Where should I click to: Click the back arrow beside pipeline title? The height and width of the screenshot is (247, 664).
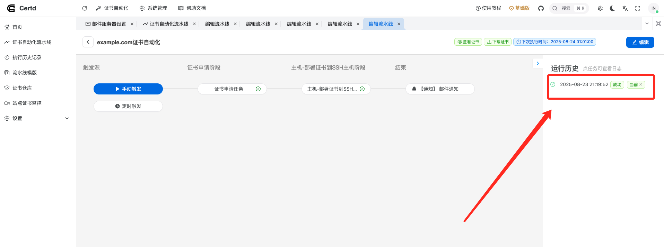pos(88,42)
